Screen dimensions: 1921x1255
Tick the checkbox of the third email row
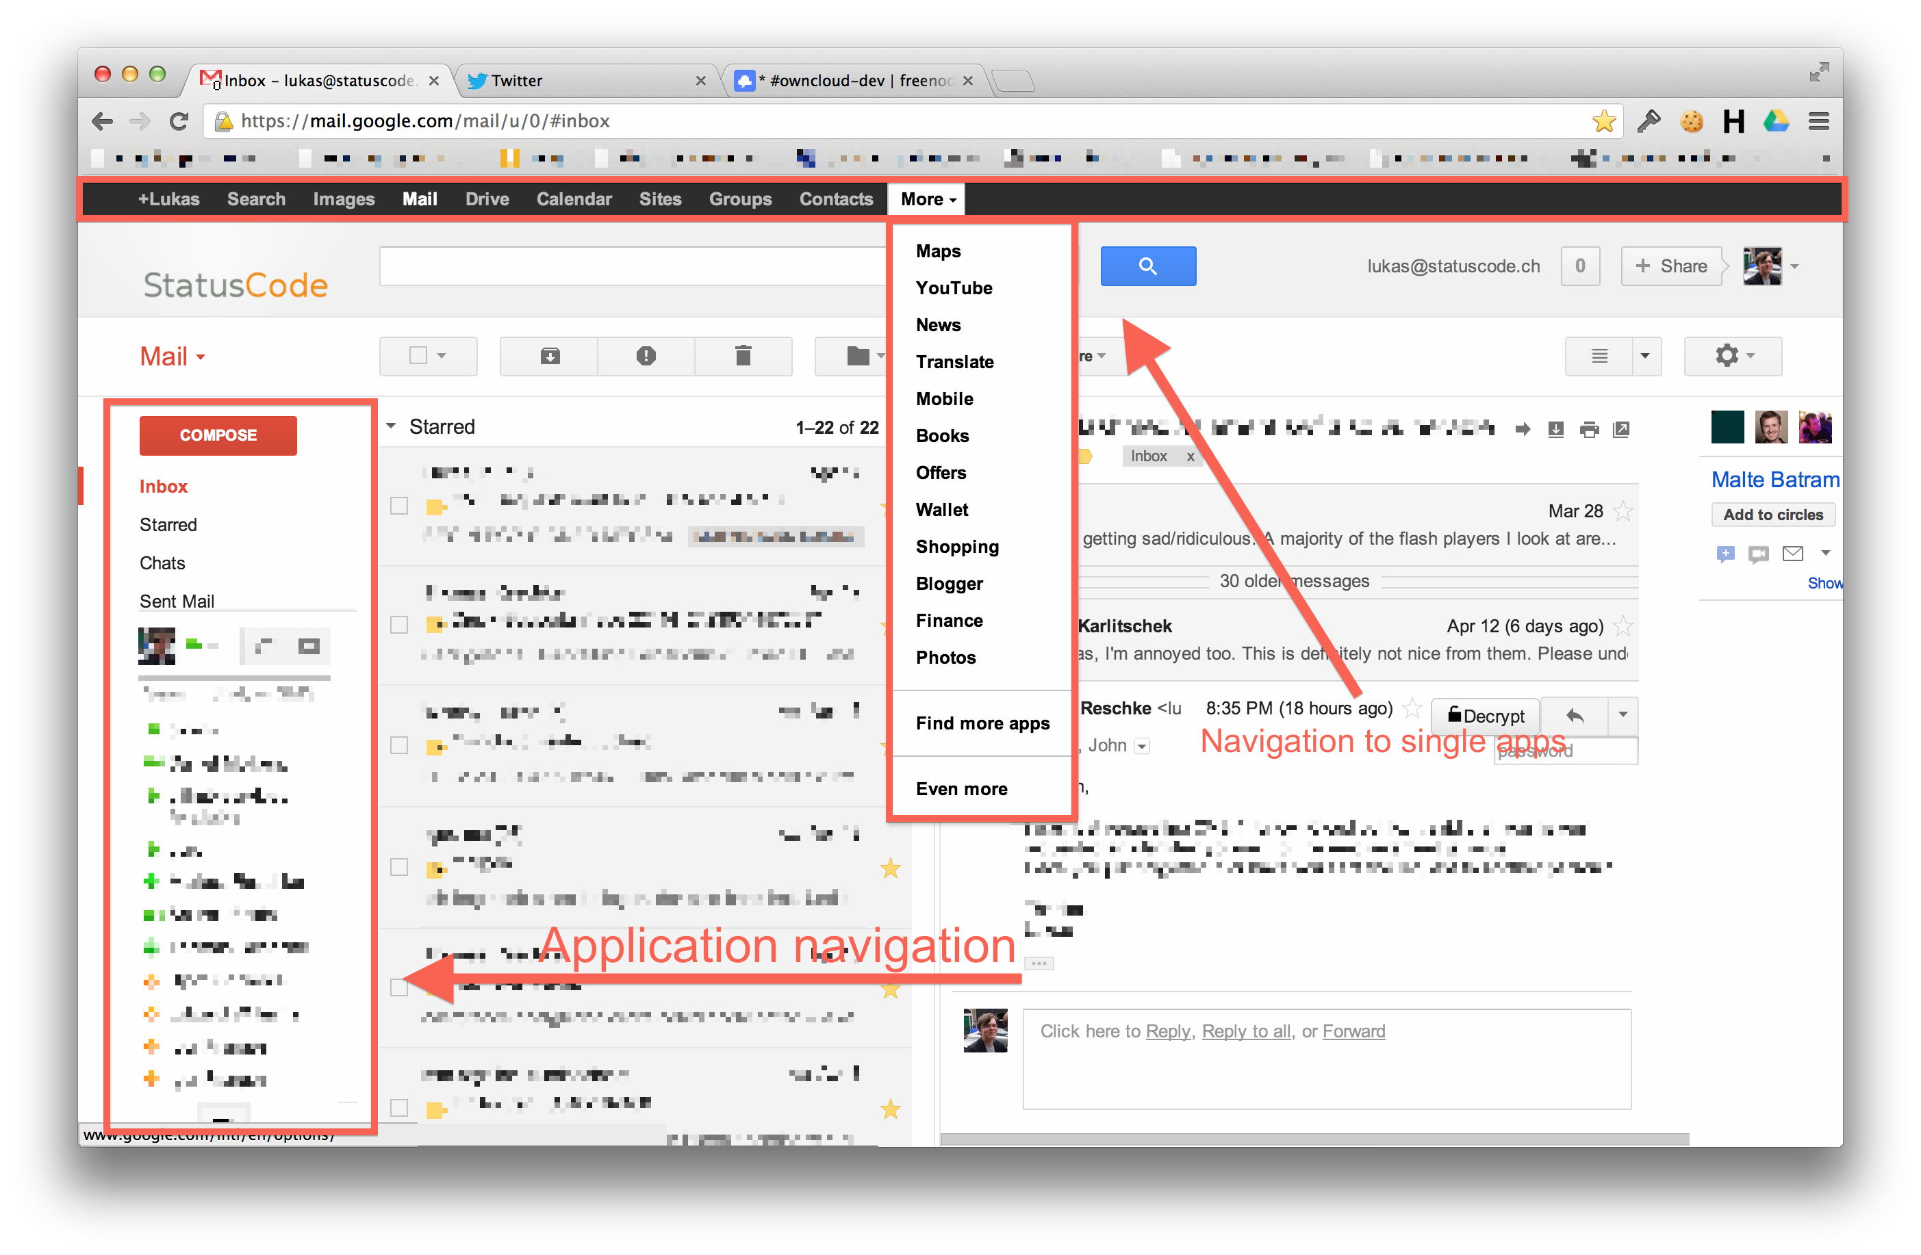pos(398,745)
